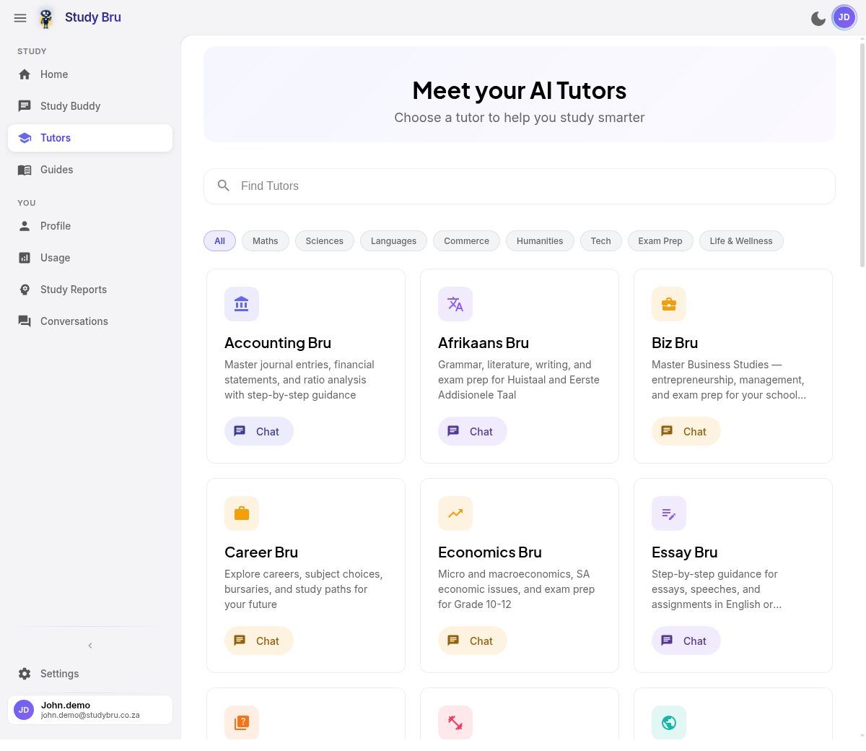Click the Study Bru robot logo

click(x=46, y=18)
